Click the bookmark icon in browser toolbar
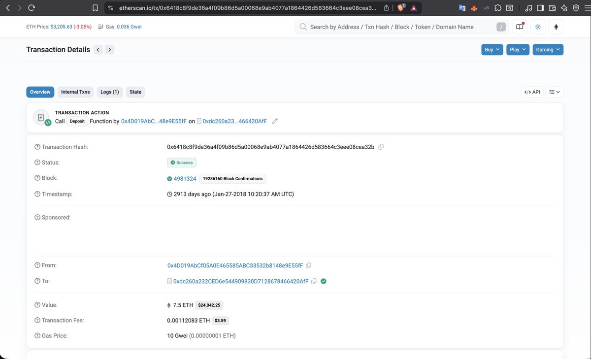 96,8
